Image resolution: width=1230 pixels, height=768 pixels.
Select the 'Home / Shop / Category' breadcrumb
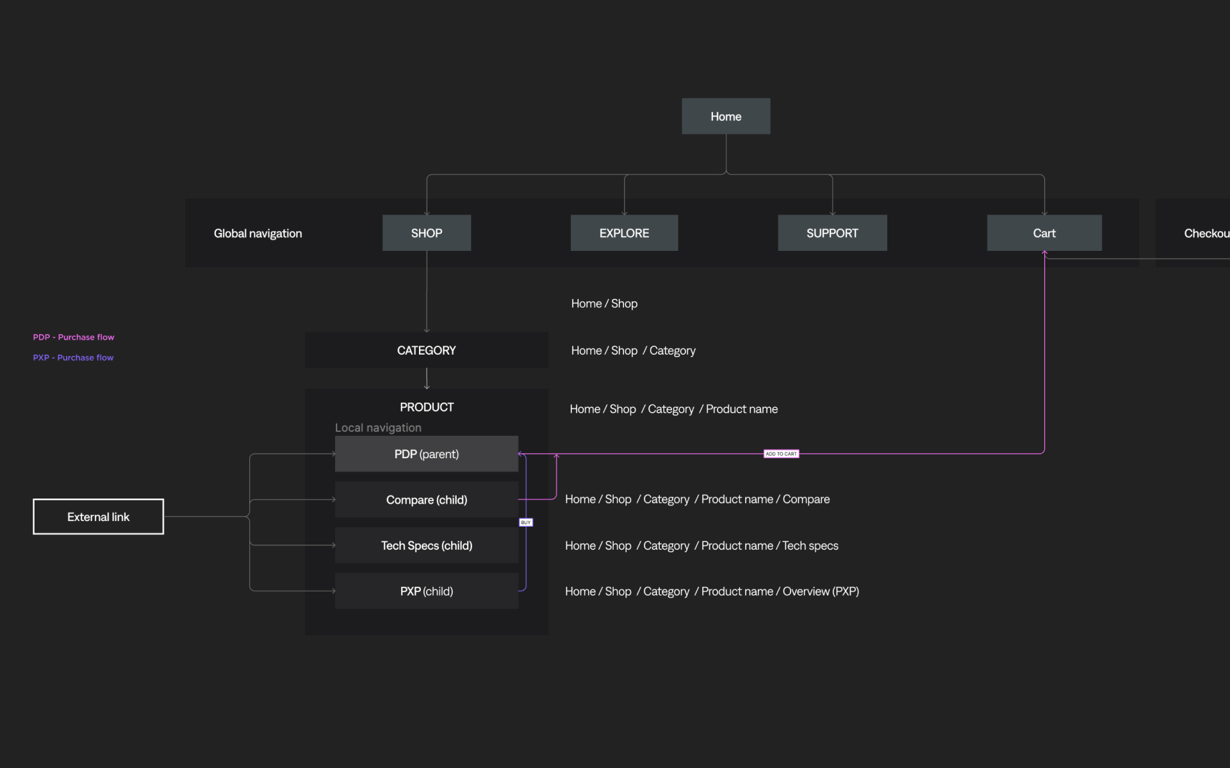tap(633, 351)
